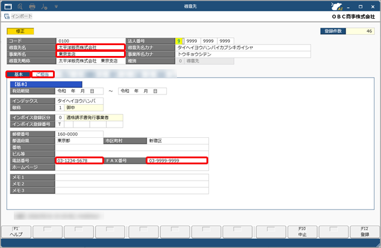Click the 得意先名カナ input field

243,48
